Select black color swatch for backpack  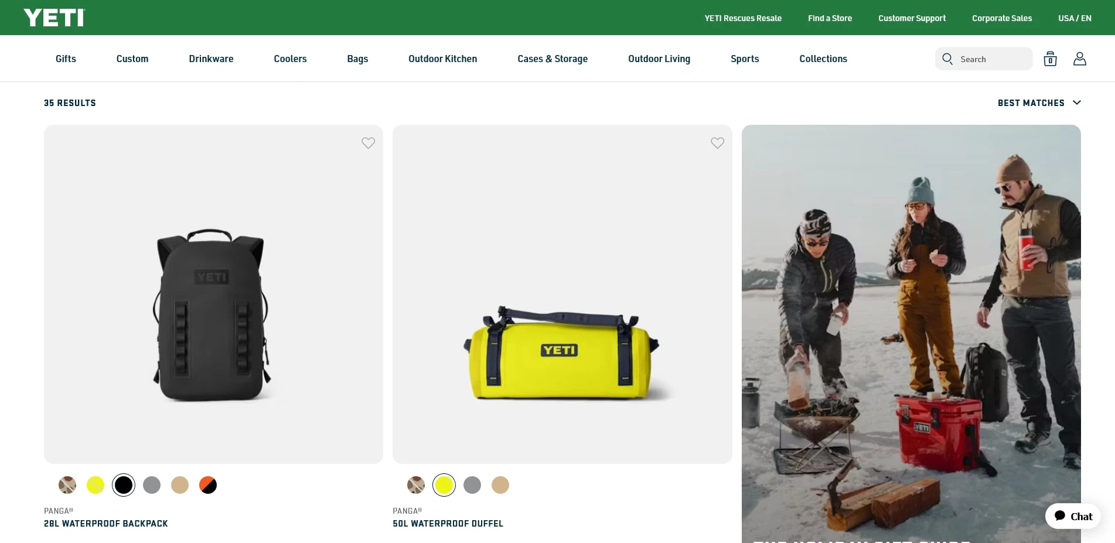pyautogui.click(x=124, y=485)
